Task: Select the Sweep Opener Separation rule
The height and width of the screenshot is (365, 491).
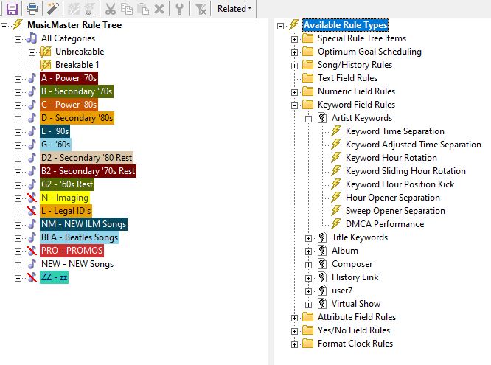Action: coord(395,211)
